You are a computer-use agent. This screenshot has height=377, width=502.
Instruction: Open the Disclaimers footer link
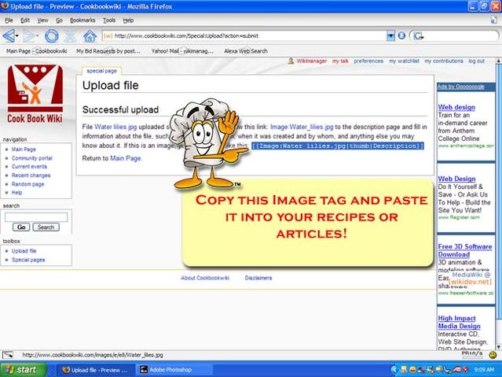258,278
